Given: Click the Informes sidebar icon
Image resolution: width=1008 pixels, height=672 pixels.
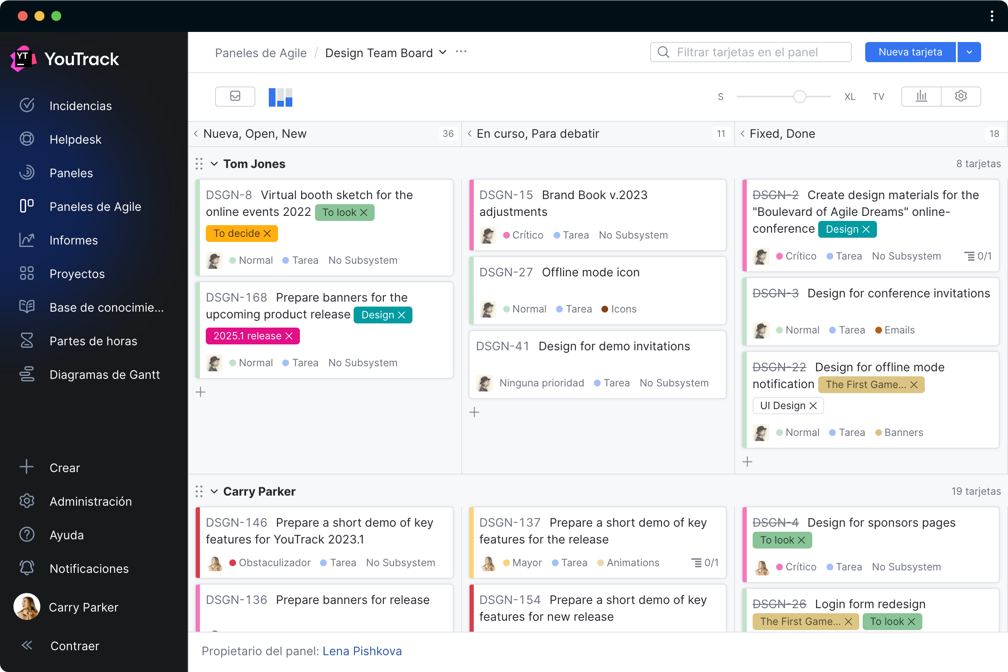Looking at the screenshot, I should pos(27,240).
